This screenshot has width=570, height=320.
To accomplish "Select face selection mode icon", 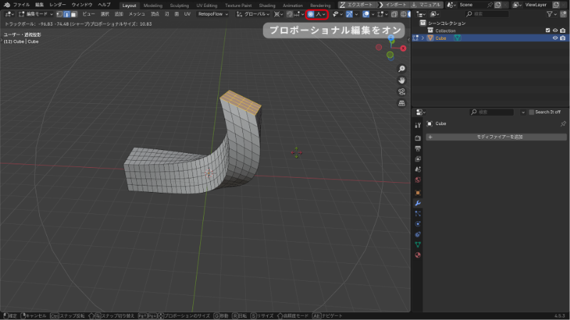I will coord(73,14).
